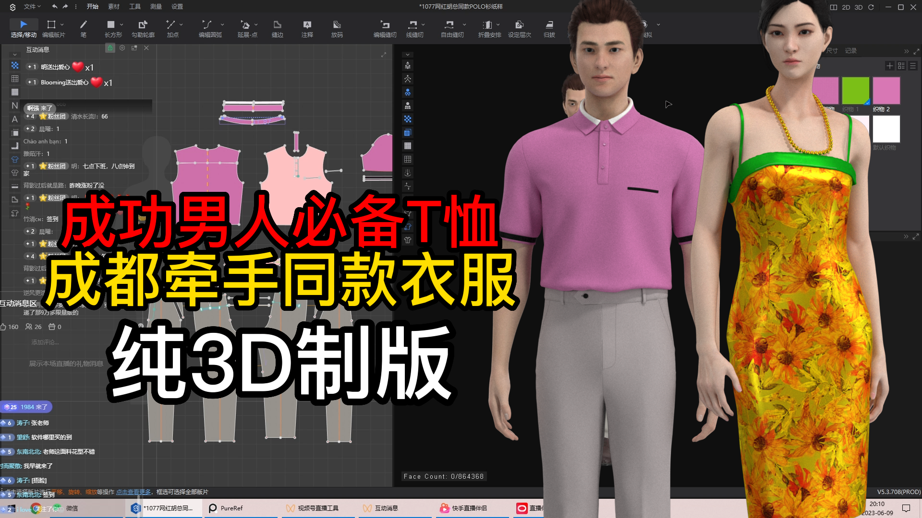Open the 设置 tab

[x=177, y=7]
